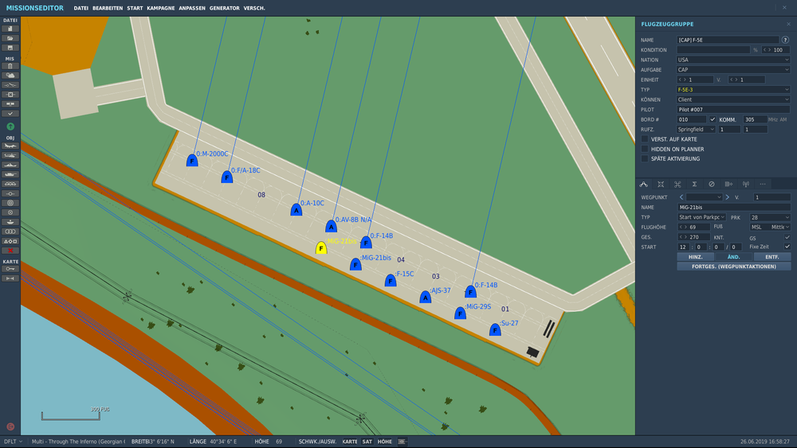797x448 pixels.
Task: Open group name help question mark
Action: (x=785, y=40)
